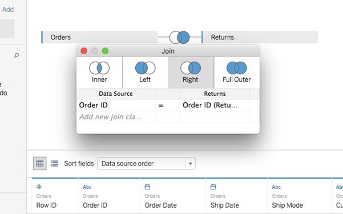Screen dimensions: 343x214
Task: Click the join Venn icon between tables
Action: coord(179,37)
